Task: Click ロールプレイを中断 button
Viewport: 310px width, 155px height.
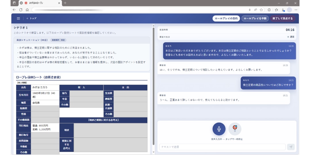Action: pyautogui.click(x=255, y=18)
